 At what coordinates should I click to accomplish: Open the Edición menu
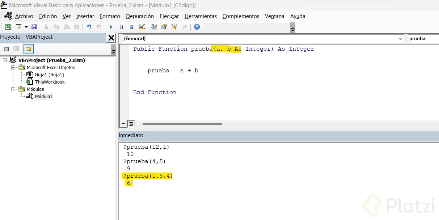pyautogui.click(x=48, y=16)
